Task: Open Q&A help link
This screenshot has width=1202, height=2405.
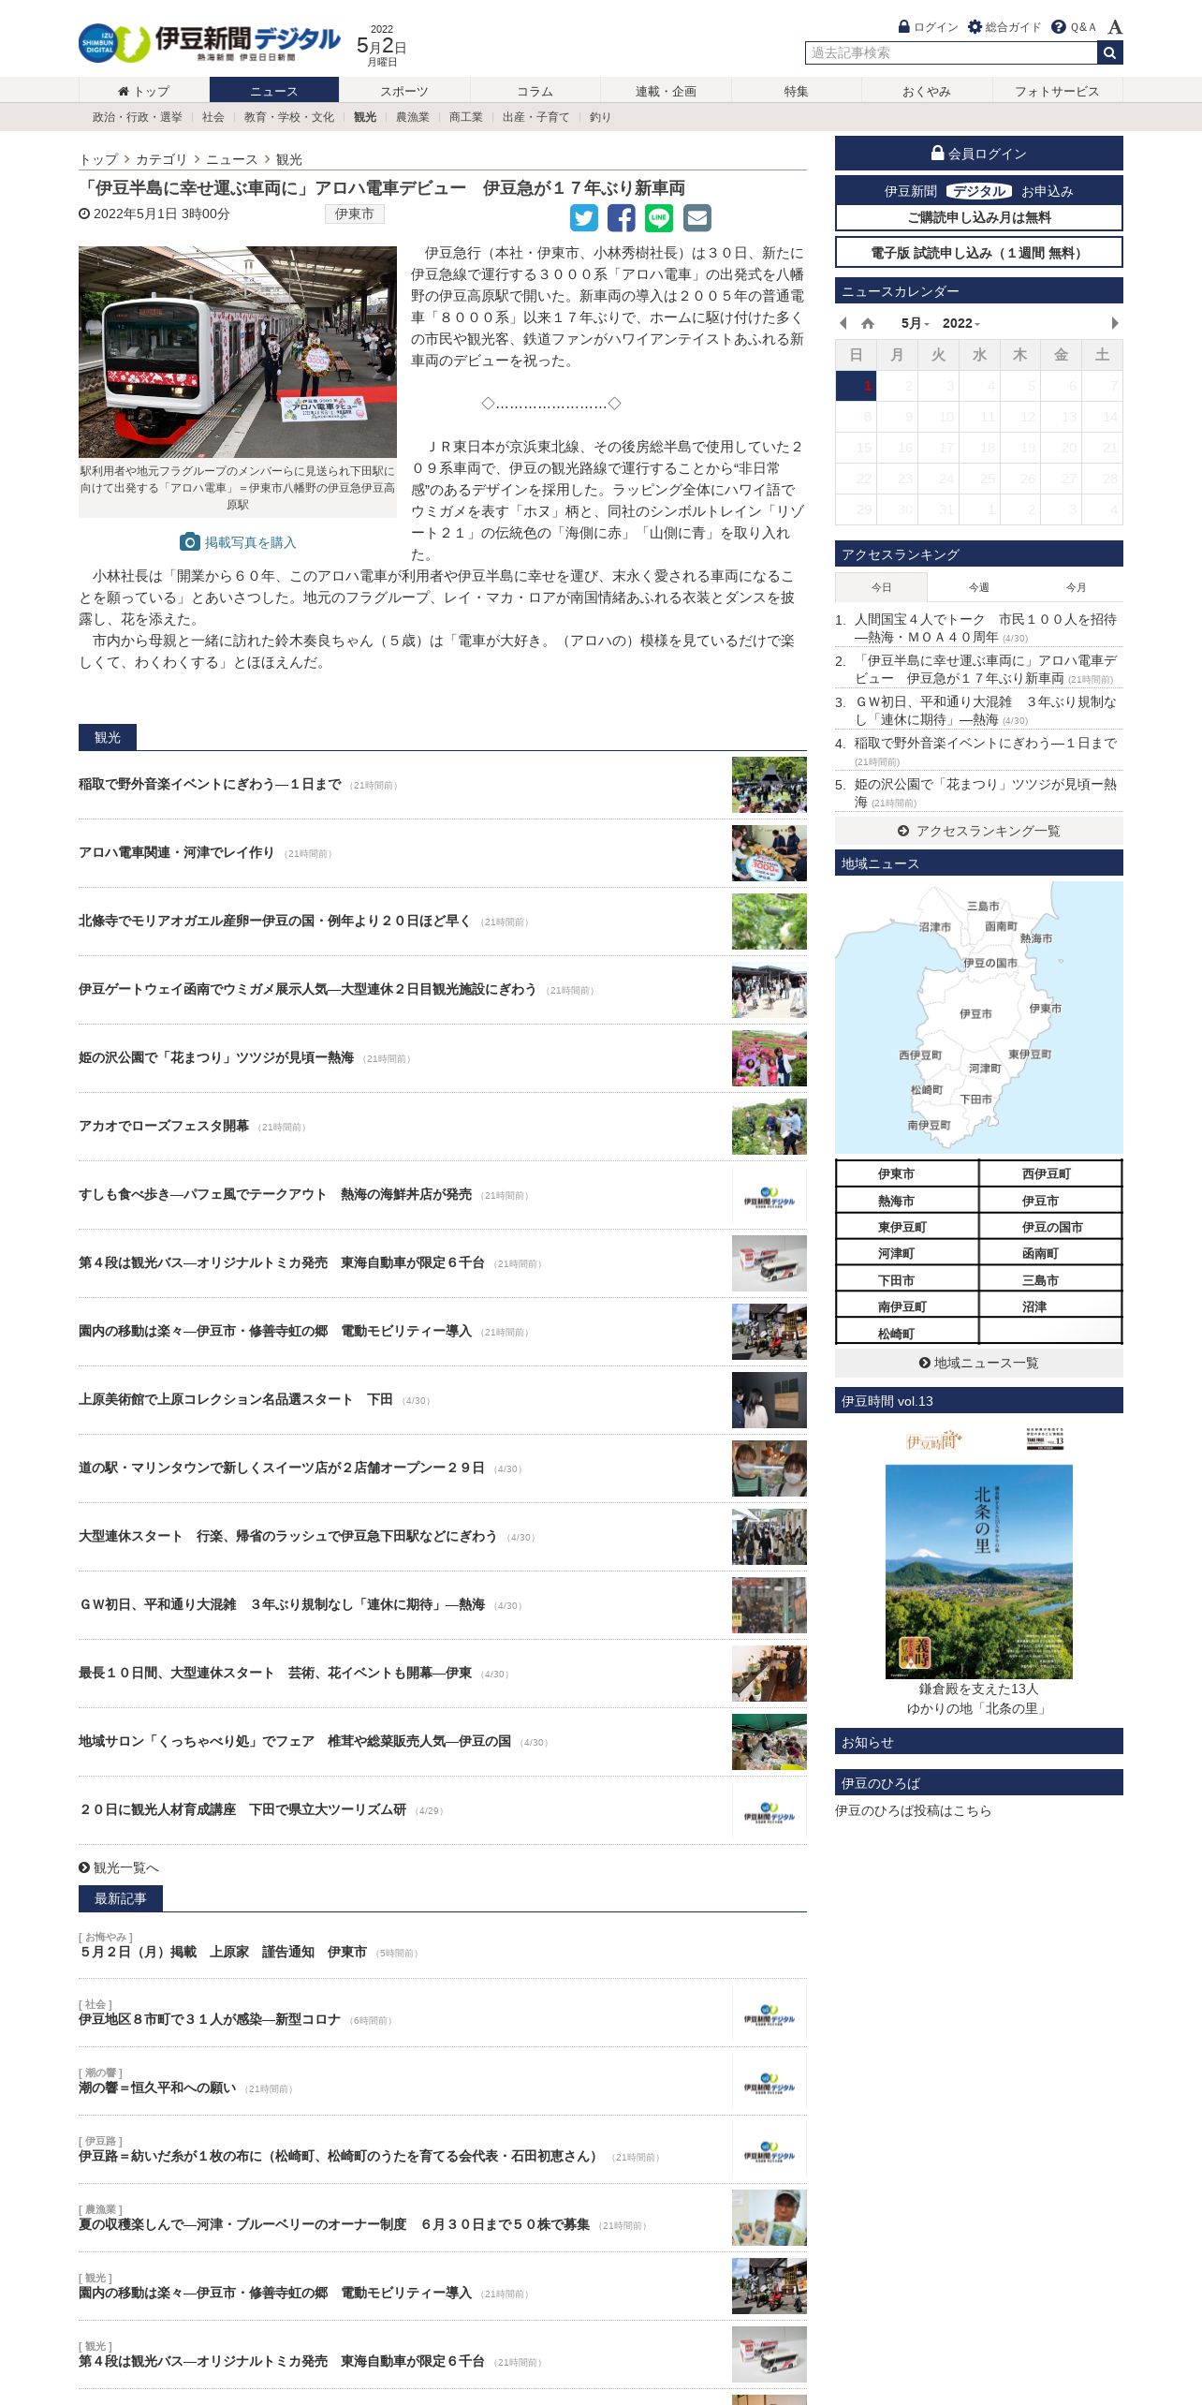Action: coord(1074,27)
